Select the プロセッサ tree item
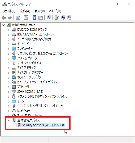Screen dimensions: 135x143 pyautogui.click(x=23, y=87)
